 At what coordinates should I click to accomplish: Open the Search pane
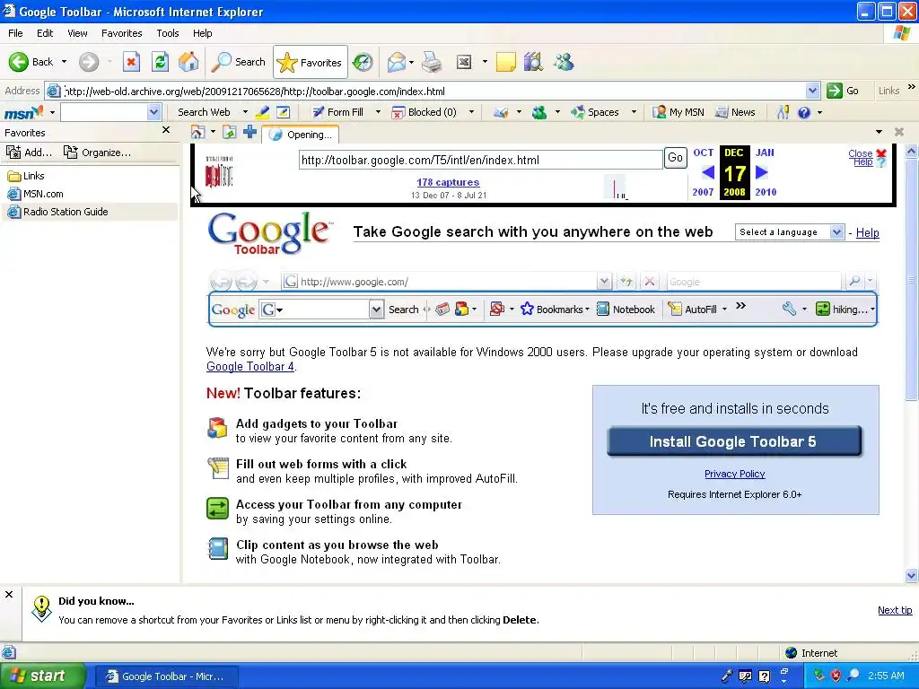[239, 62]
